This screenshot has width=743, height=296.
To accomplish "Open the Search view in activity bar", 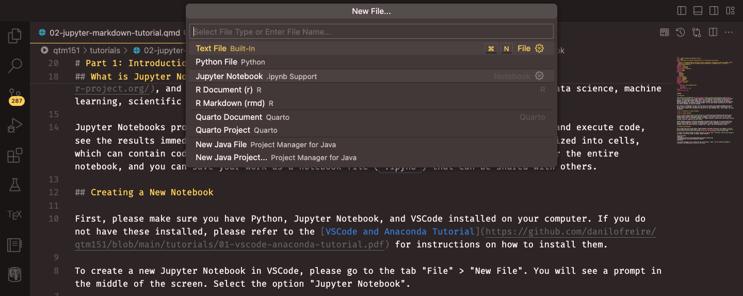I will point(15,66).
